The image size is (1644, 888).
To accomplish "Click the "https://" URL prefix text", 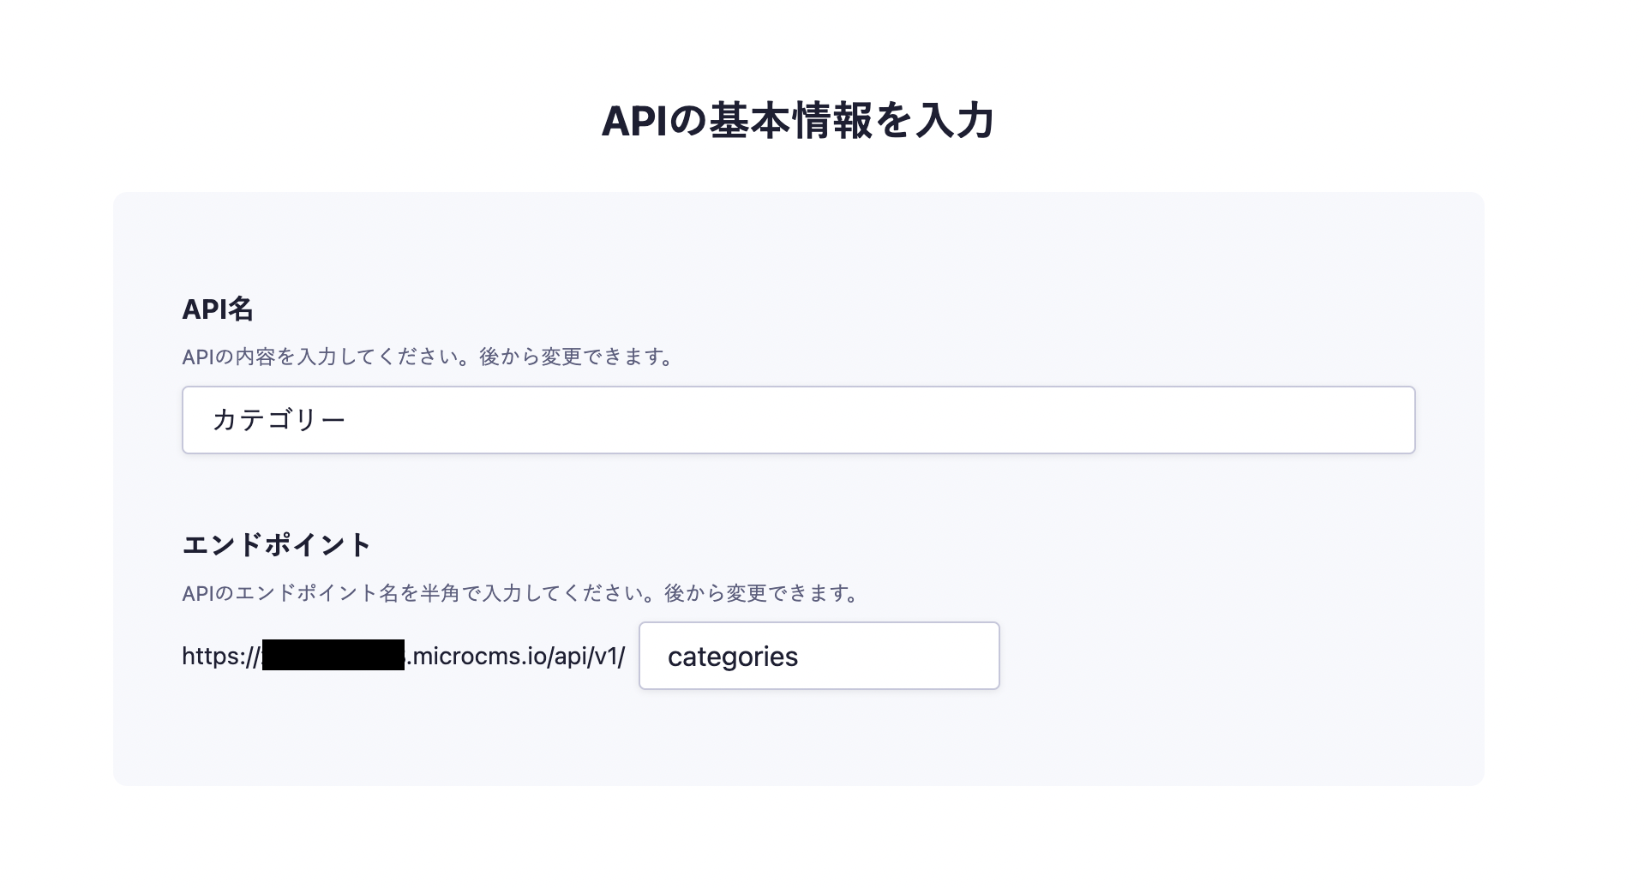I will [x=220, y=657].
